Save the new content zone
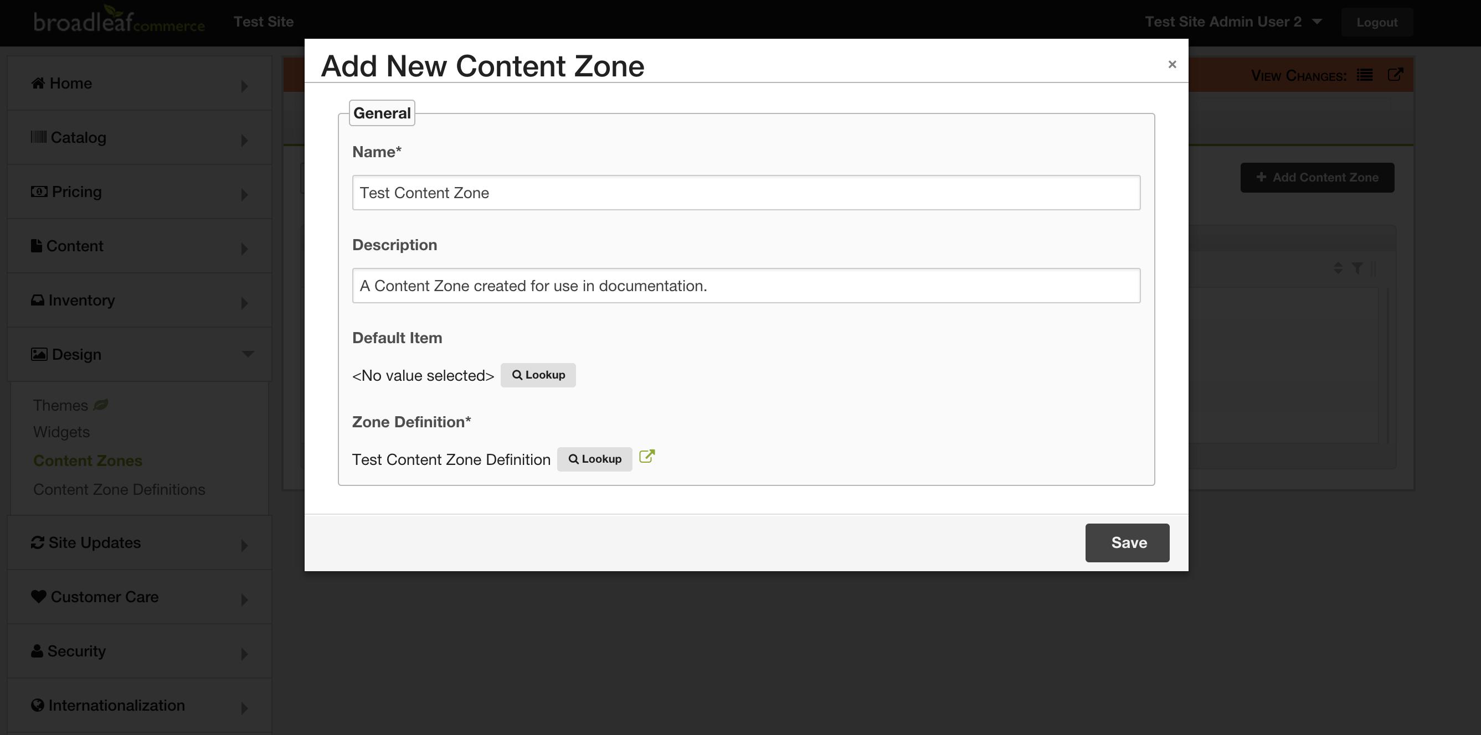The image size is (1481, 735). [1128, 543]
